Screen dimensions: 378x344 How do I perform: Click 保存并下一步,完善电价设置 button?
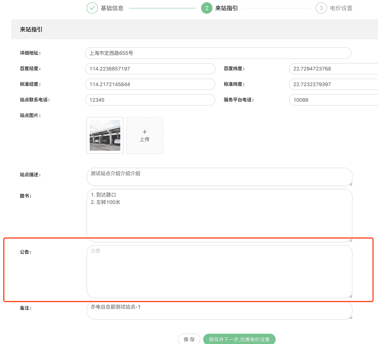(239, 340)
